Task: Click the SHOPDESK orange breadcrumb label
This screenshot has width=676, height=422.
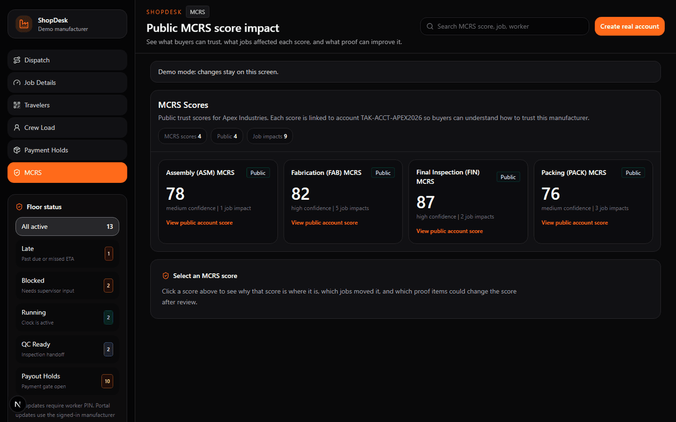Action: pyautogui.click(x=164, y=12)
